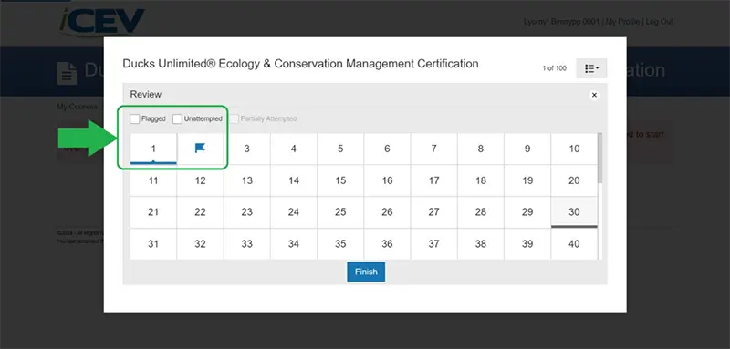Image resolution: width=730 pixels, height=349 pixels.
Task: Go to question 1 tile
Action: click(153, 149)
